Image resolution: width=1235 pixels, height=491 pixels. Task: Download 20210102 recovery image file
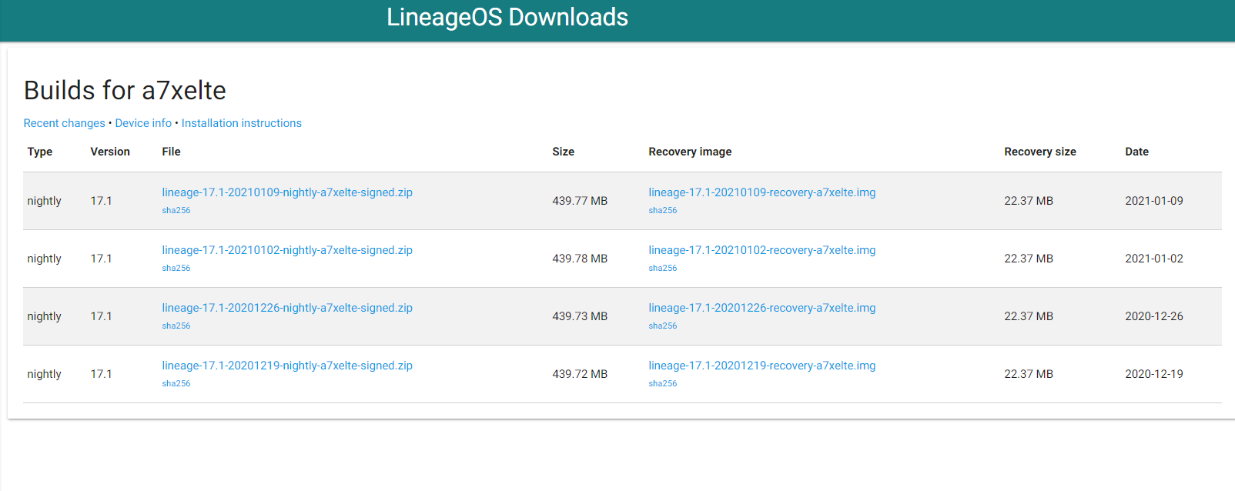coord(761,250)
